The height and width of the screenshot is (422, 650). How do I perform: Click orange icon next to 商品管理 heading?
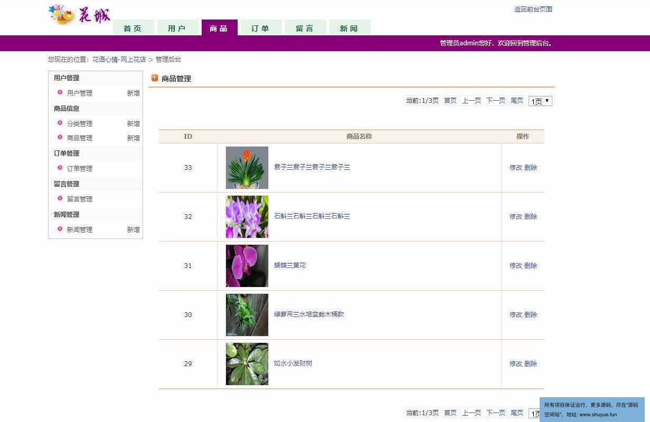[155, 78]
